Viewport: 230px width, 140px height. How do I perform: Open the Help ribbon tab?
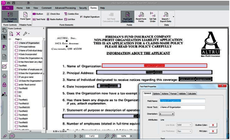pos(102,8)
